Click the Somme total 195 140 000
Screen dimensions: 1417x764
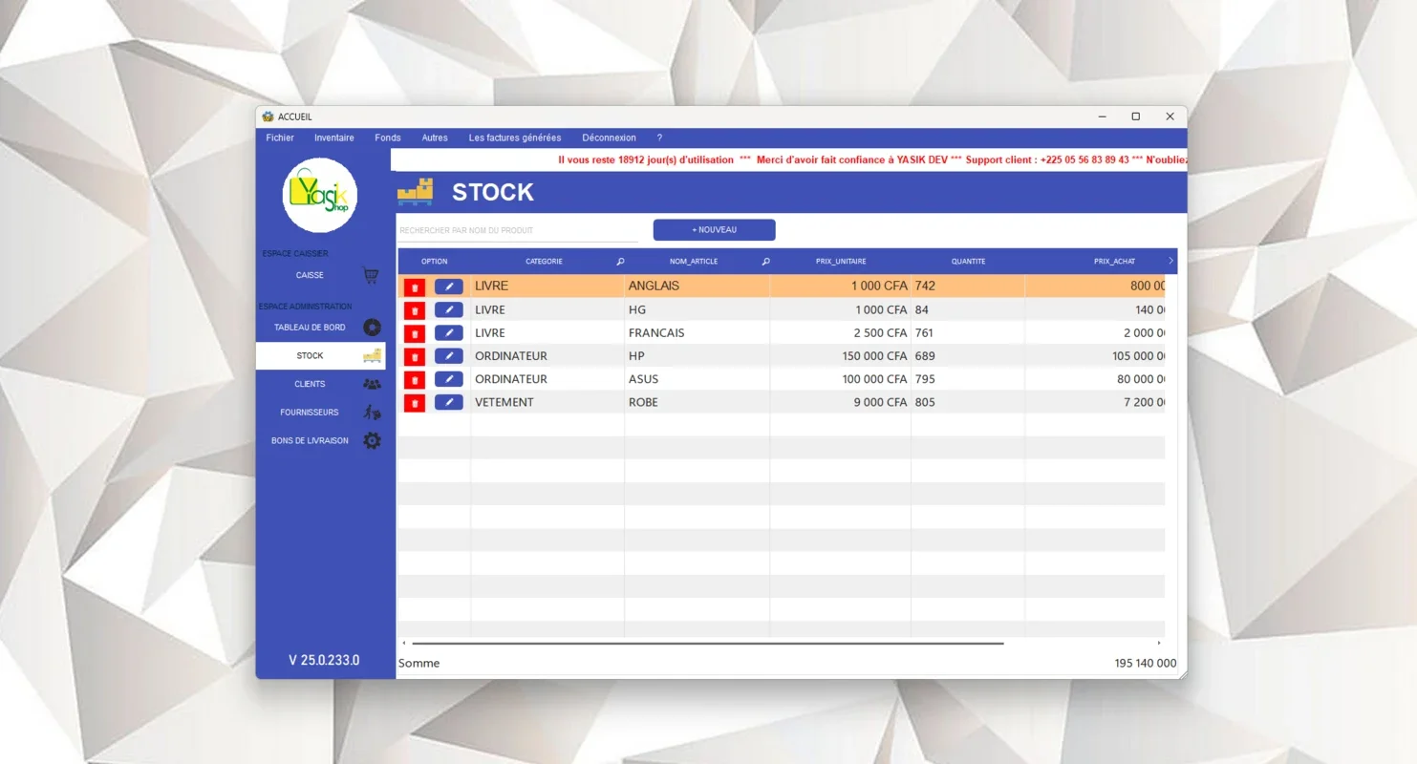pyautogui.click(x=1146, y=663)
